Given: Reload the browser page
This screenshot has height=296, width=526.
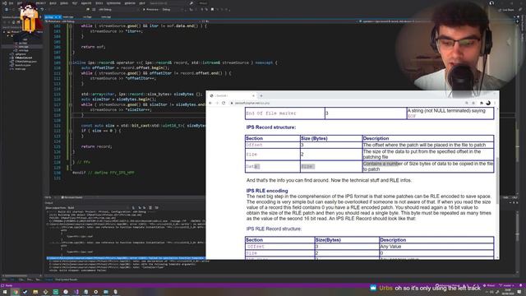Looking at the screenshot, I should pos(224,103).
